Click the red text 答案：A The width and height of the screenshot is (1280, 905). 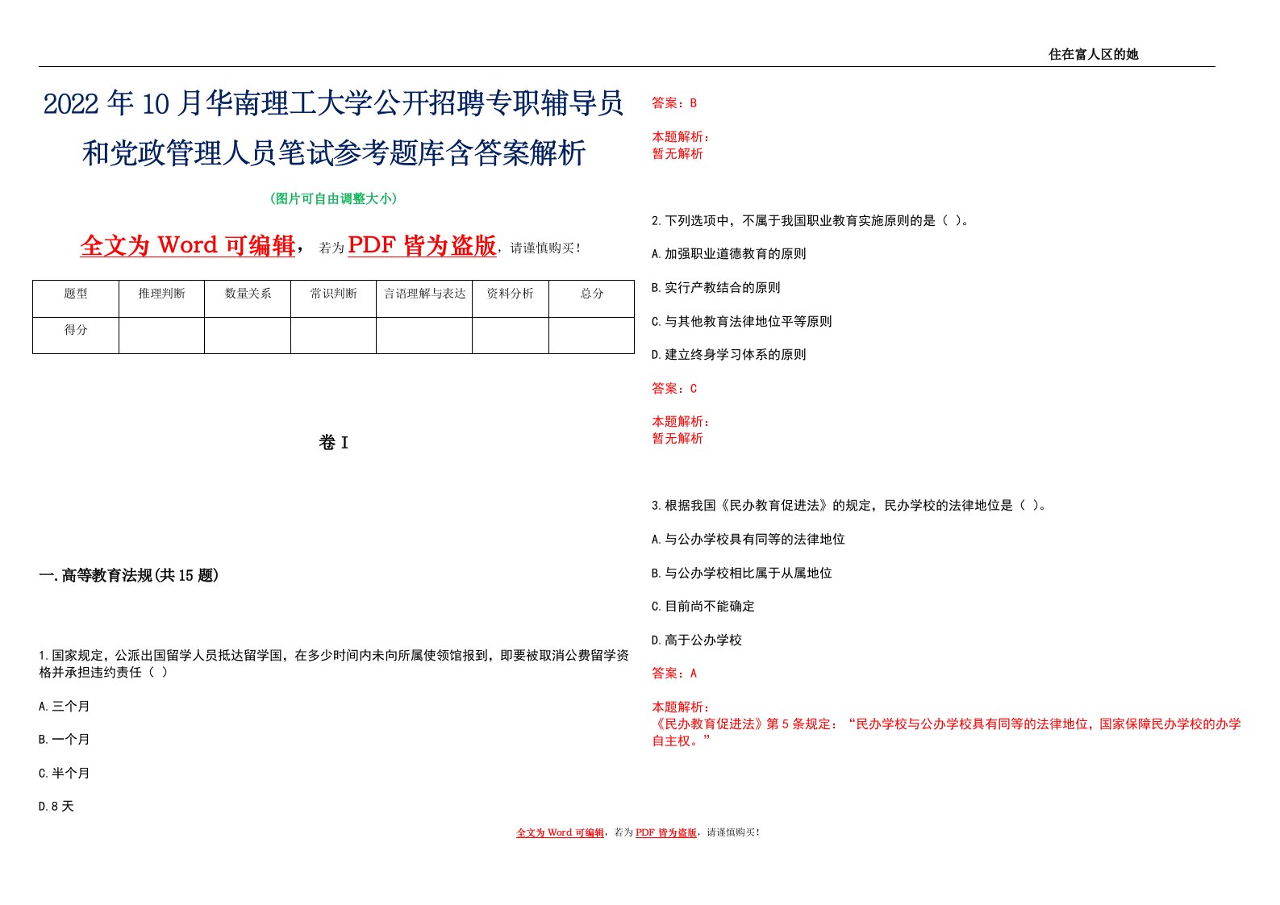pos(674,674)
